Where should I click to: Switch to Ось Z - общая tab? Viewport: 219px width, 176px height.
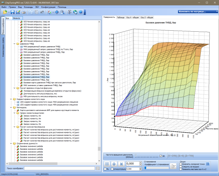pos(147,18)
